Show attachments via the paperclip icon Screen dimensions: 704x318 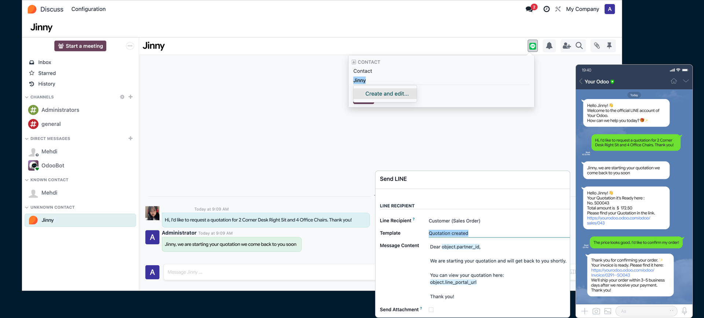tap(597, 46)
